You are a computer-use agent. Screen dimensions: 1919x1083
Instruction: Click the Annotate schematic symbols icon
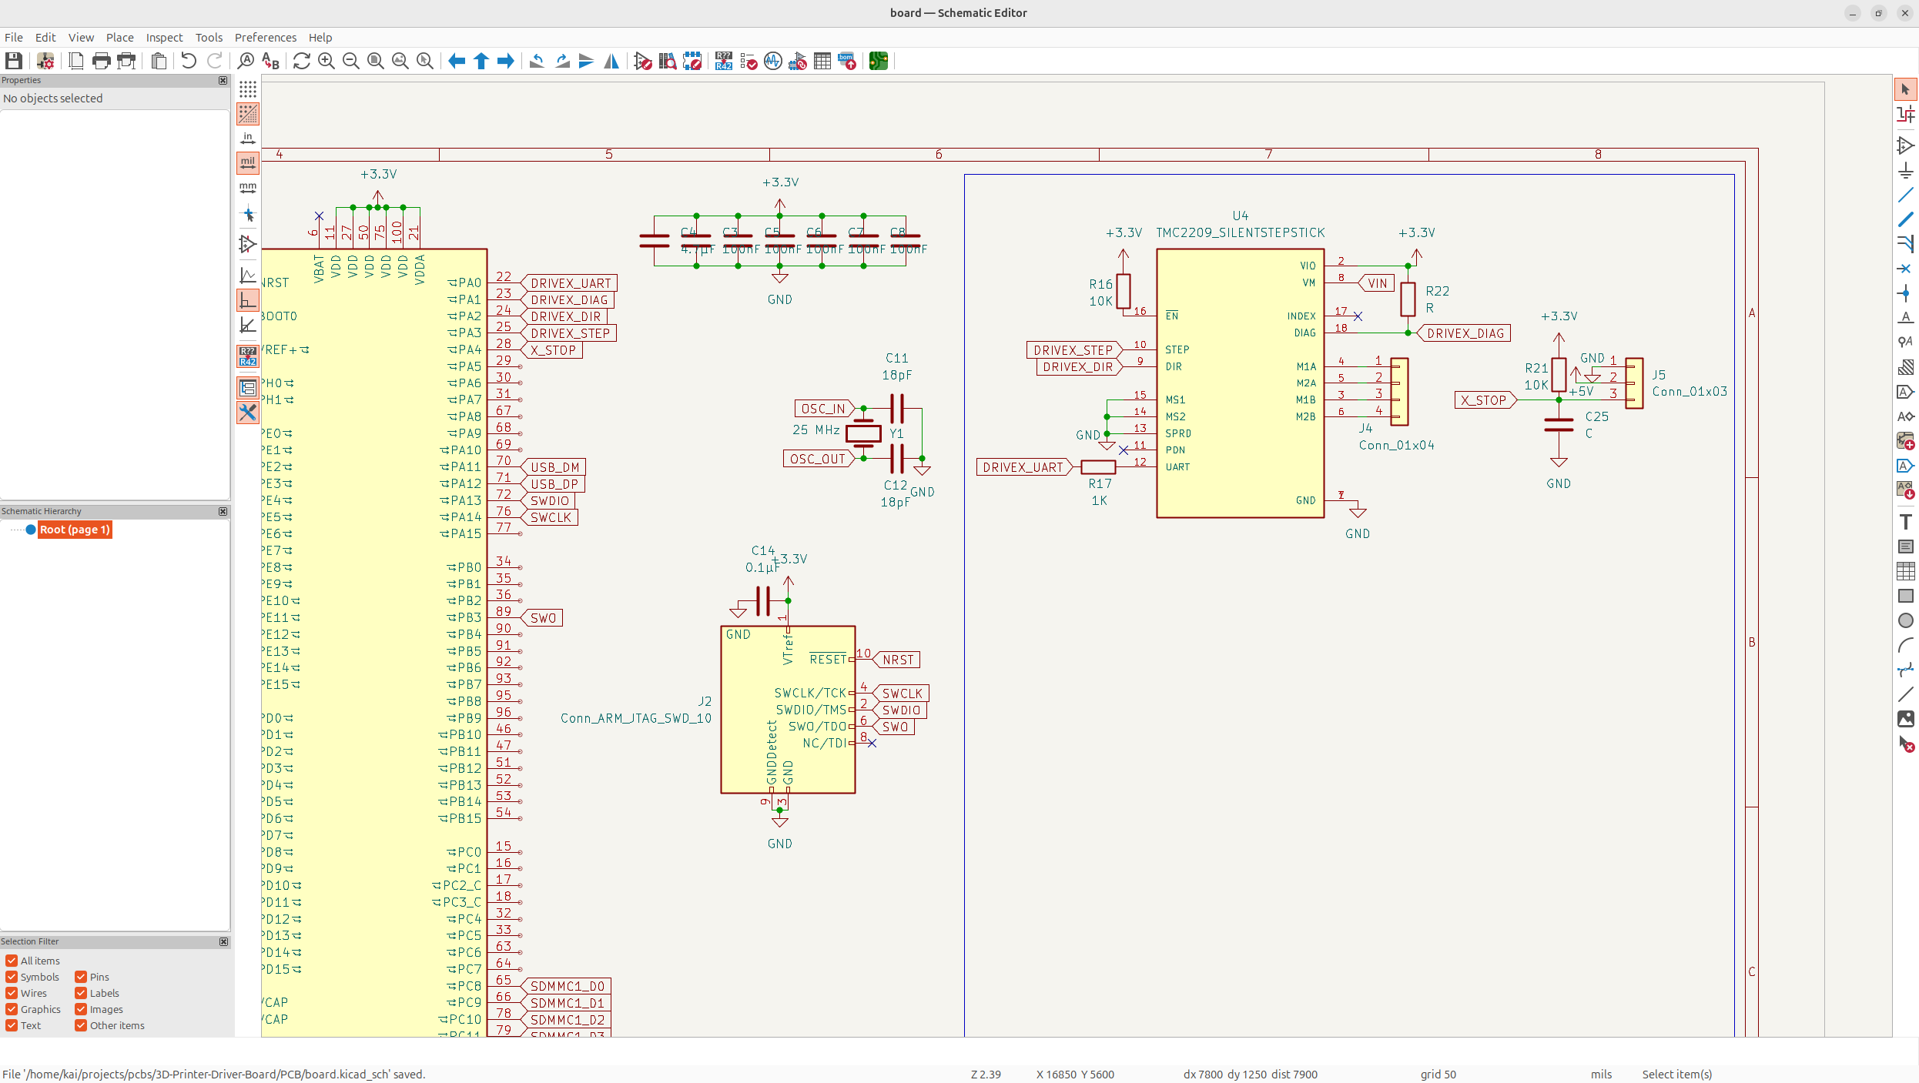coord(724,61)
